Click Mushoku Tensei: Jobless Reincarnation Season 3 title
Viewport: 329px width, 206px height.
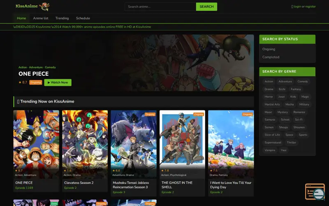[x=131, y=185]
